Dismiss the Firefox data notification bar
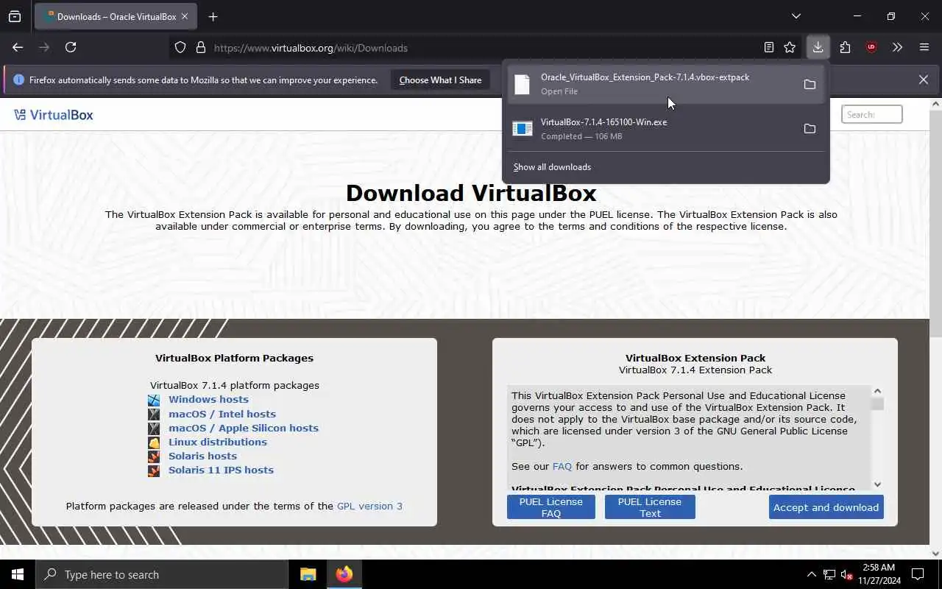942x589 pixels. [923, 80]
